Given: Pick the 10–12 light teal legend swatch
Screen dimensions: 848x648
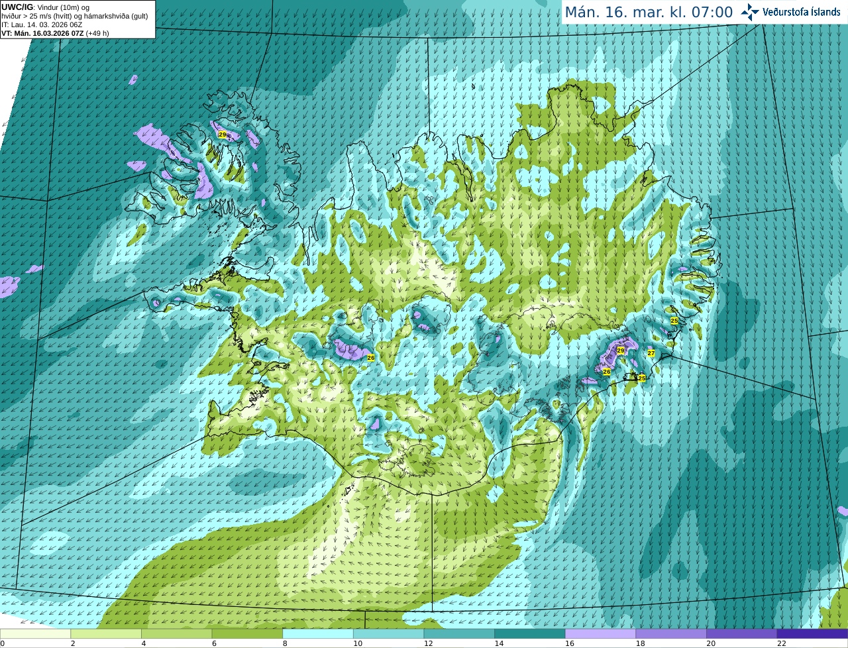Looking at the screenshot, I should 388,633.
